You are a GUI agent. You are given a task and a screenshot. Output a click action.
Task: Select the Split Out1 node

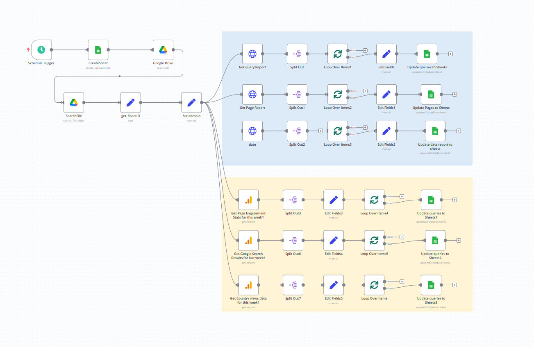point(297,95)
